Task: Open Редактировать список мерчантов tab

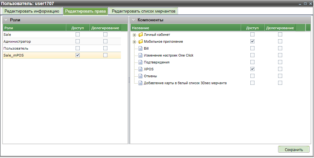Action: coord(144,11)
